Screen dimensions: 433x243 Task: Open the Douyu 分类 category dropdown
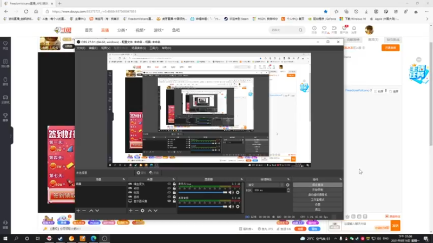click(x=122, y=30)
